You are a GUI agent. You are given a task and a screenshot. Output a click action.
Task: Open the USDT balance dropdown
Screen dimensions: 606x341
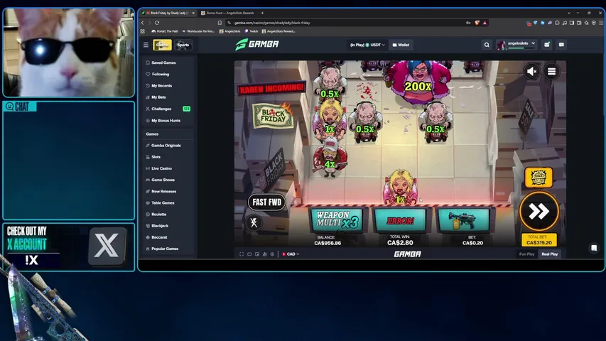coord(367,45)
